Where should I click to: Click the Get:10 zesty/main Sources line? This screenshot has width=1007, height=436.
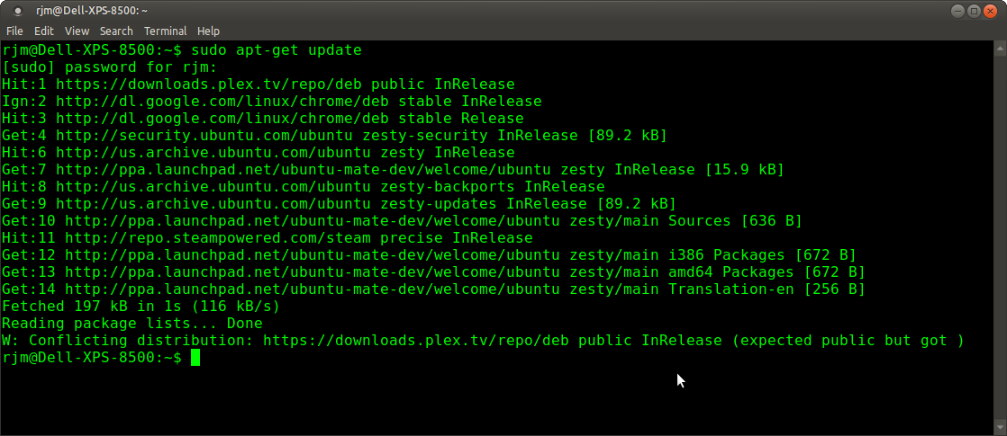pyautogui.click(x=402, y=221)
